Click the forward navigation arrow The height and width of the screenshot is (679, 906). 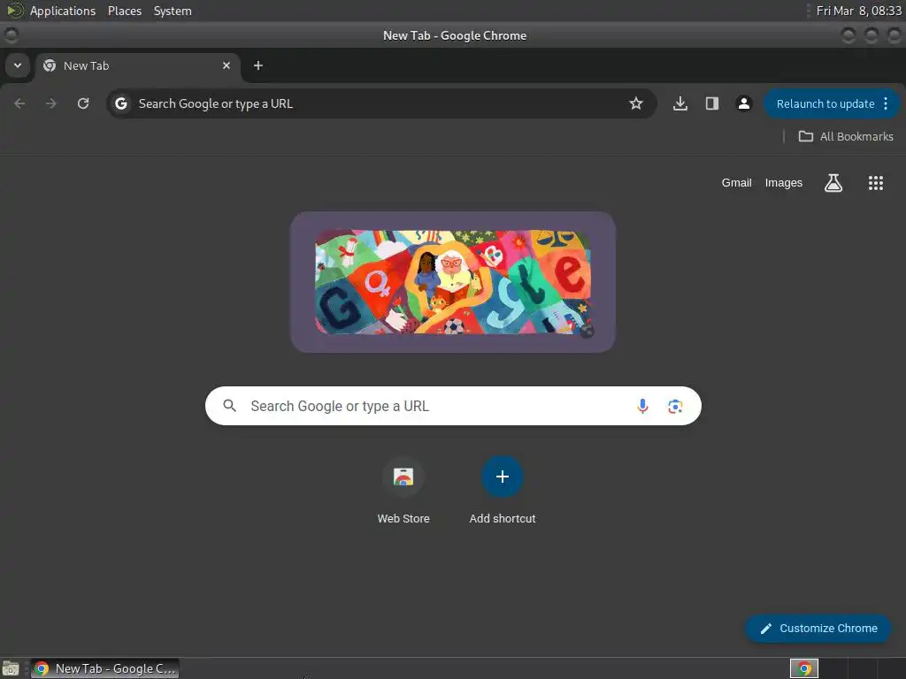click(51, 103)
